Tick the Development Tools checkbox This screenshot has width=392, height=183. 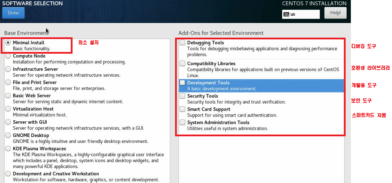coord(182,83)
